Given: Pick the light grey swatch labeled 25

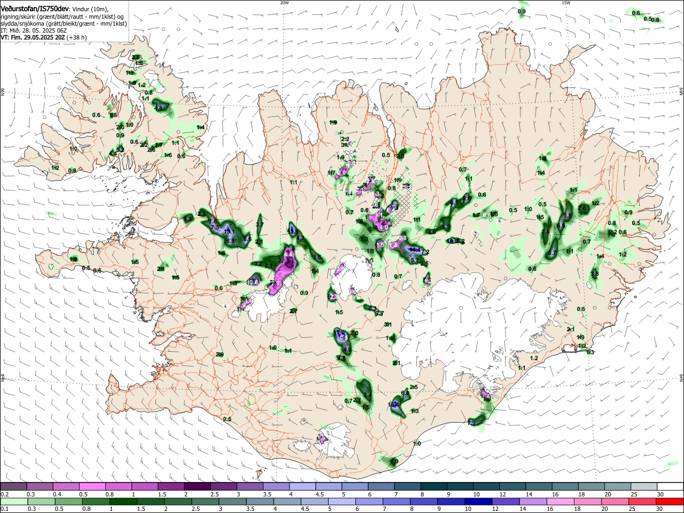Looking at the screenshot, I should [x=644, y=487].
